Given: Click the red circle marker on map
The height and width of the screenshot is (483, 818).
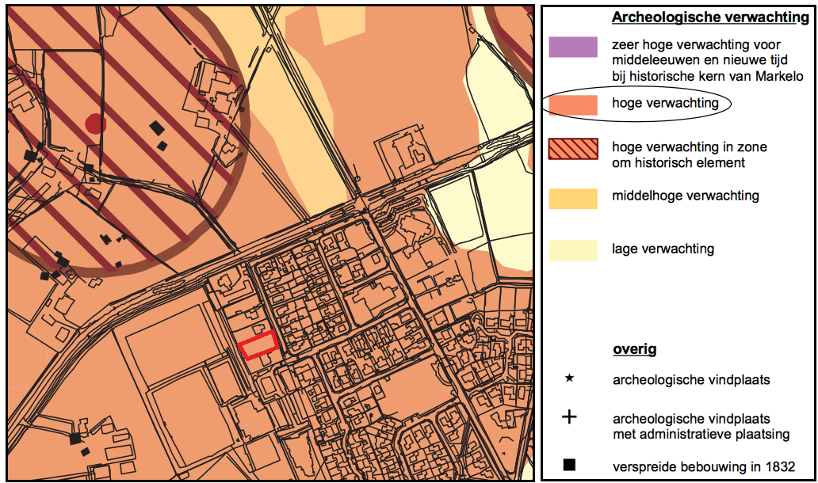Looking at the screenshot, I should (x=95, y=124).
